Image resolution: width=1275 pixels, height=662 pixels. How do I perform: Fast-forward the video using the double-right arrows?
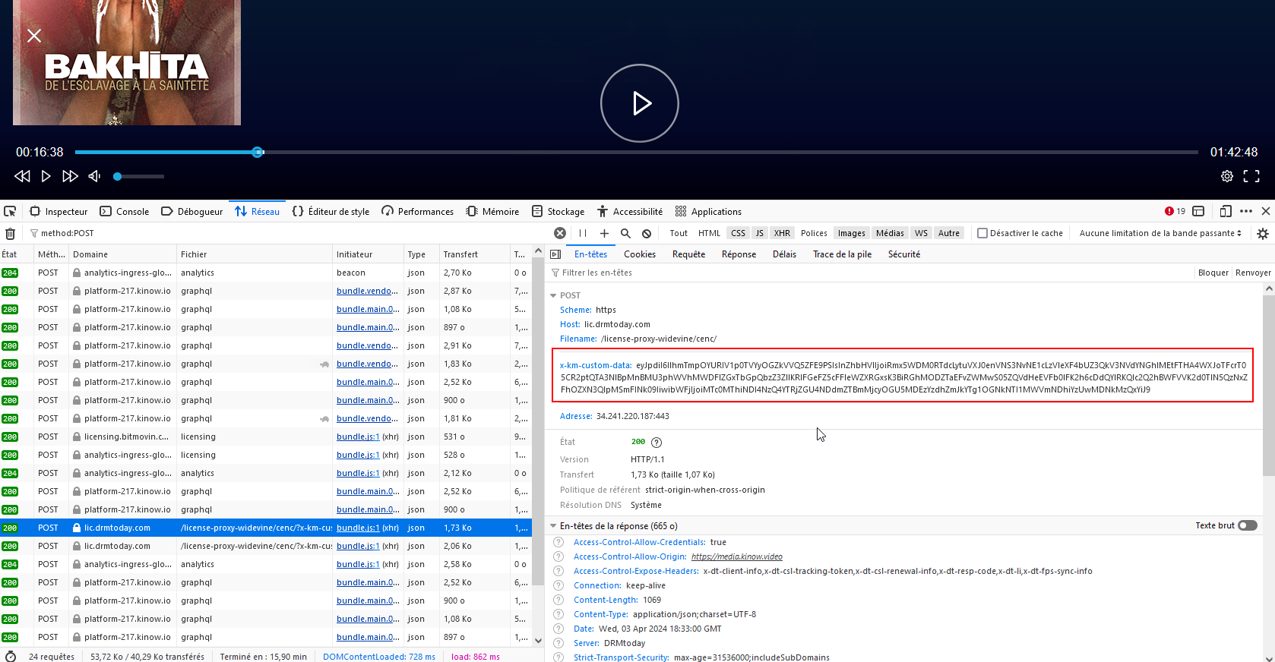[70, 176]
